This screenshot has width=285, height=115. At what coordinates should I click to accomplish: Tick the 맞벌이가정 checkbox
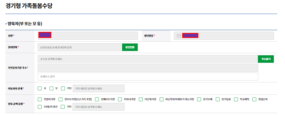(x=40, y=99)
